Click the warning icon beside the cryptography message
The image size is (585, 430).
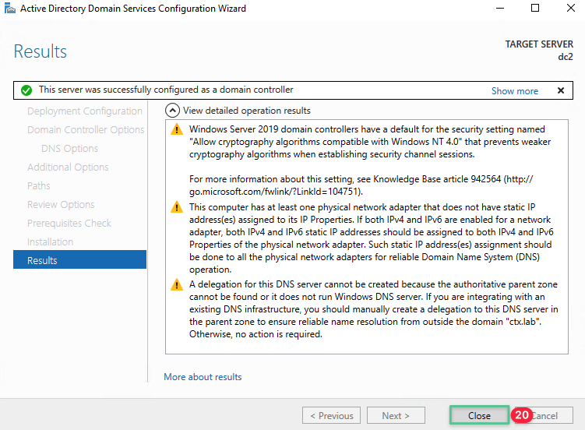click(x=177, y=130)
